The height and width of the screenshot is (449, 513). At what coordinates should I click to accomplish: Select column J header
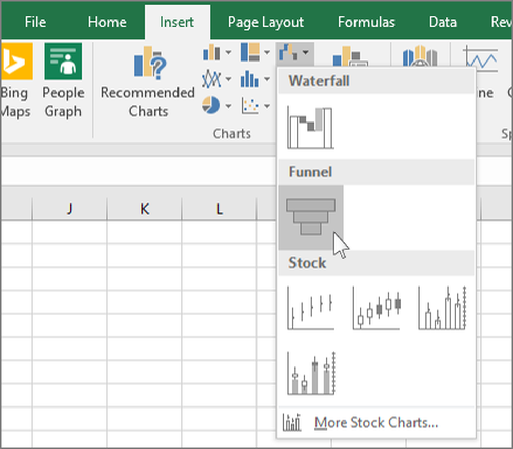point(69,209)
